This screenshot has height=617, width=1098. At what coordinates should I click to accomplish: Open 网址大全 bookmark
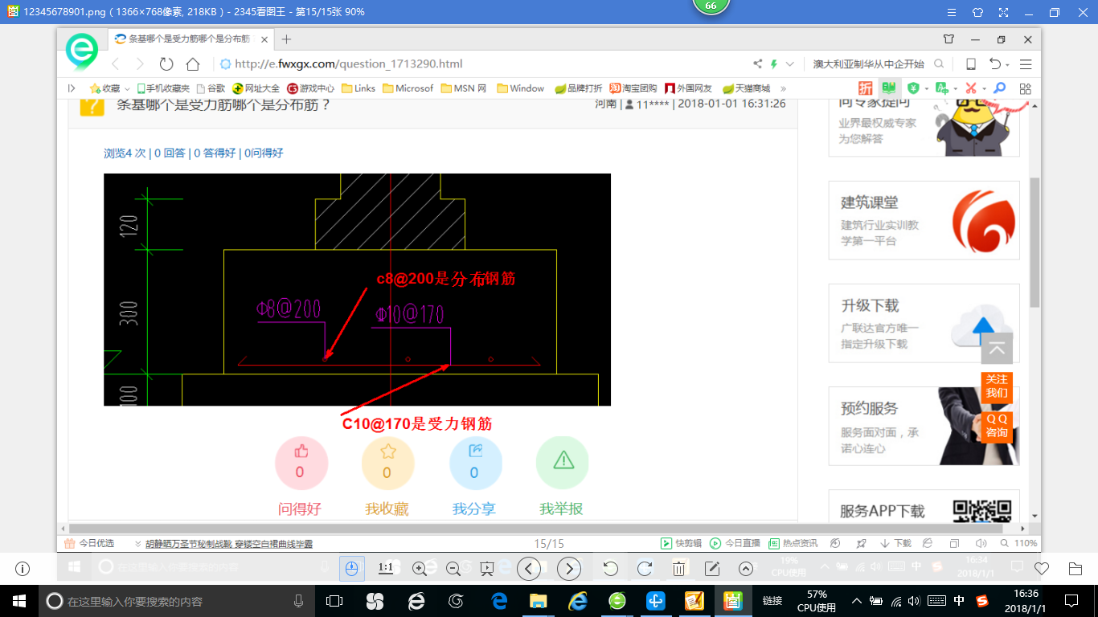(x=256, y=88)
